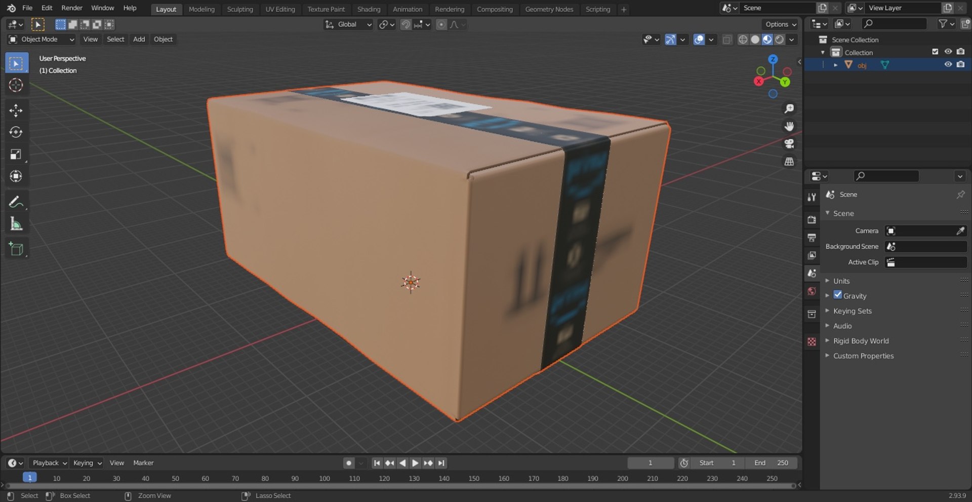Select the Rotate tool
The width and height of the screenshot is (972, 502).
tap(16, 132)
